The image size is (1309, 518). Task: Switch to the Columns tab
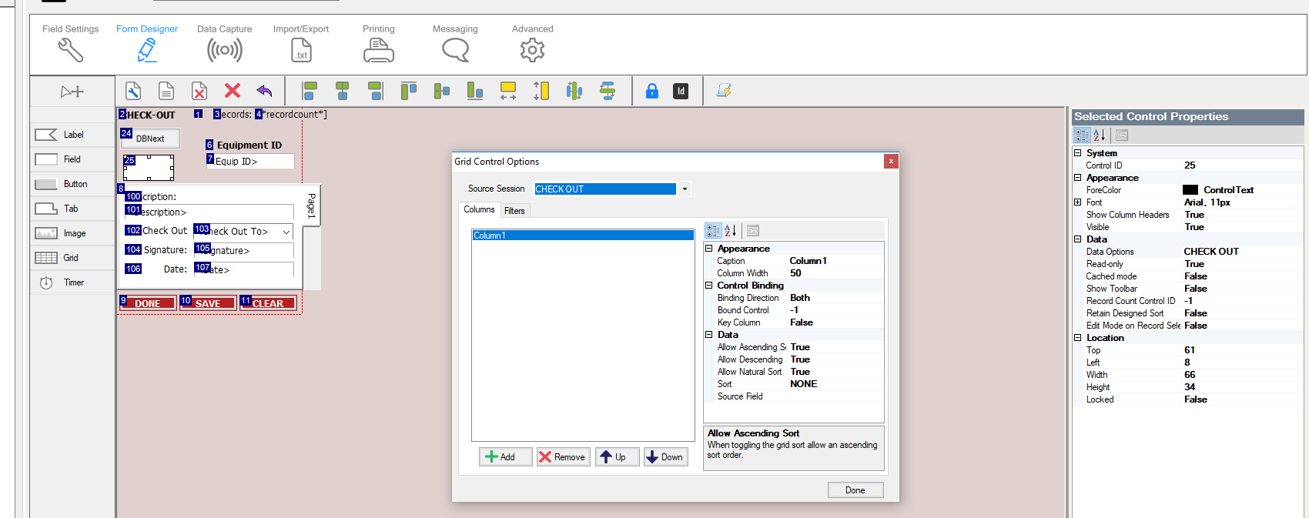tap(479, 209)
